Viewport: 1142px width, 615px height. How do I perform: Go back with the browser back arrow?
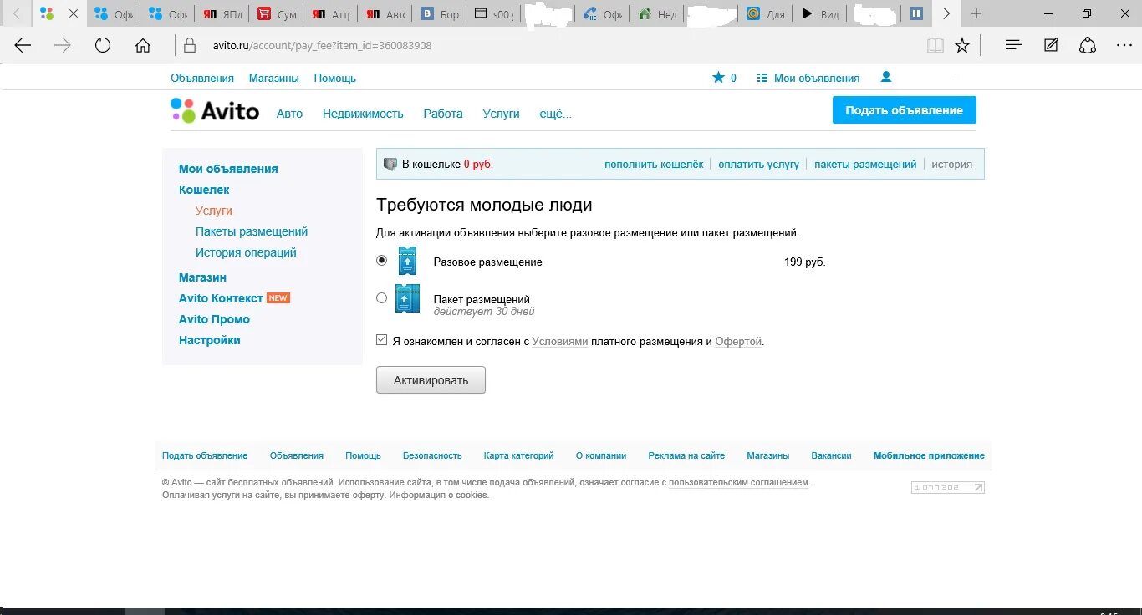click(x=23, y=45)
